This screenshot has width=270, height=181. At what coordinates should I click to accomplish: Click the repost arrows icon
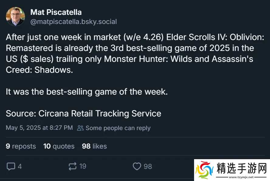pos(73,166)
